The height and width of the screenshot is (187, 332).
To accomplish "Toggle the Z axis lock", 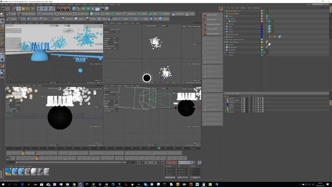I will pos(48,9).
